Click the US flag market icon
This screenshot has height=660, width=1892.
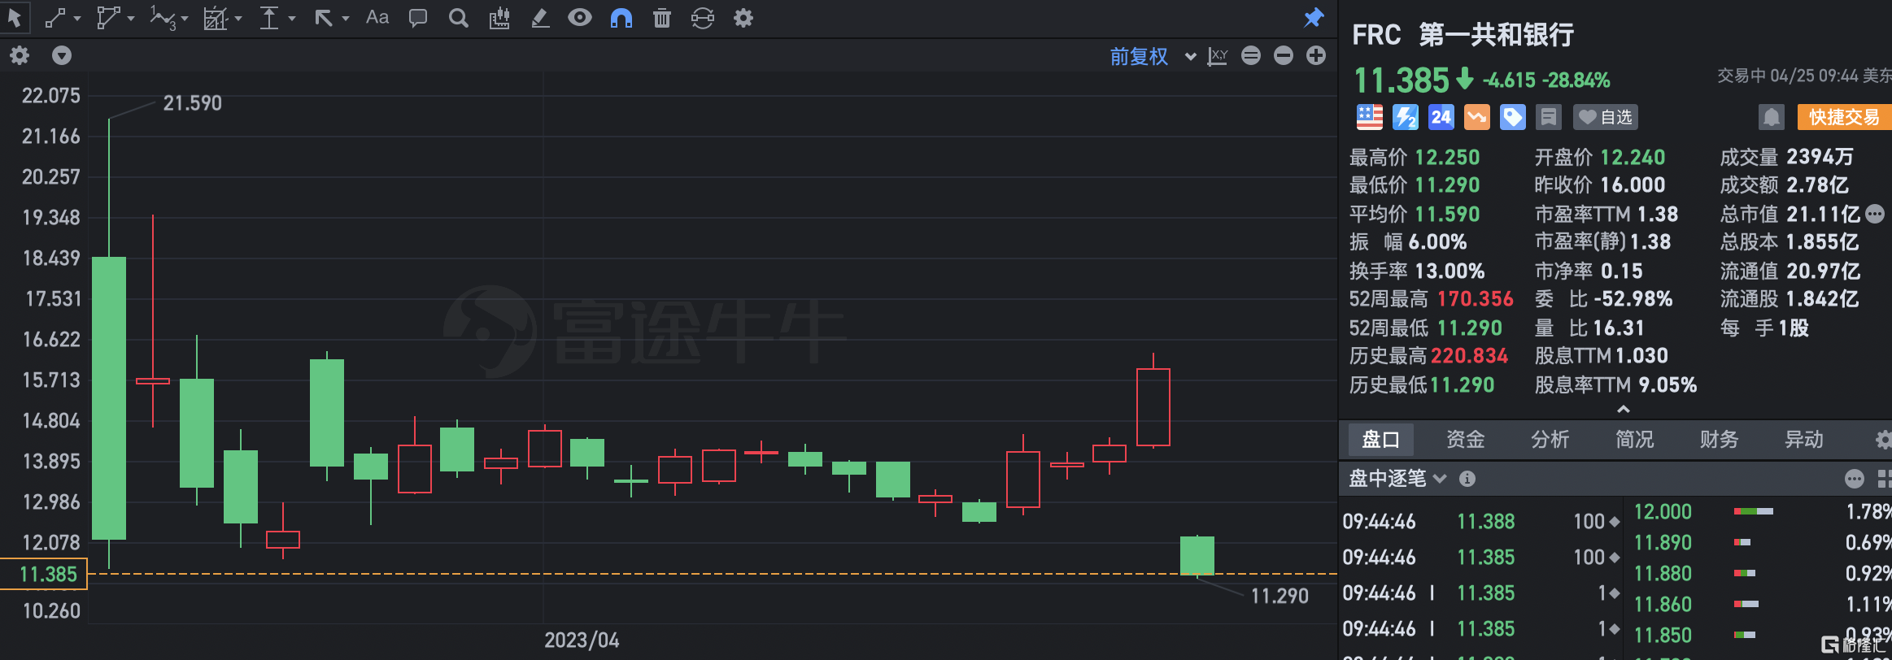point(1370,117)
